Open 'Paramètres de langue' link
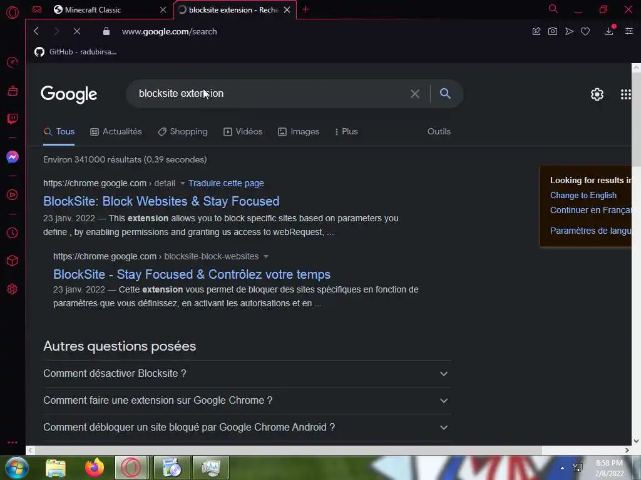This screenshot has width=641, height=480. click(x=591, y=231)
